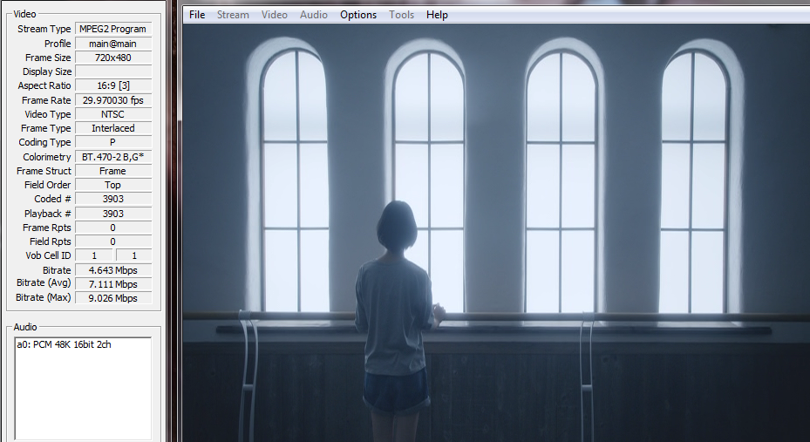Click the Frame Size value '720x480'

[113, 58]
